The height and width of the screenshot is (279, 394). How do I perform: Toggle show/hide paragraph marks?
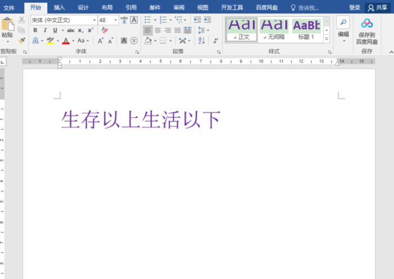[216, 41]
